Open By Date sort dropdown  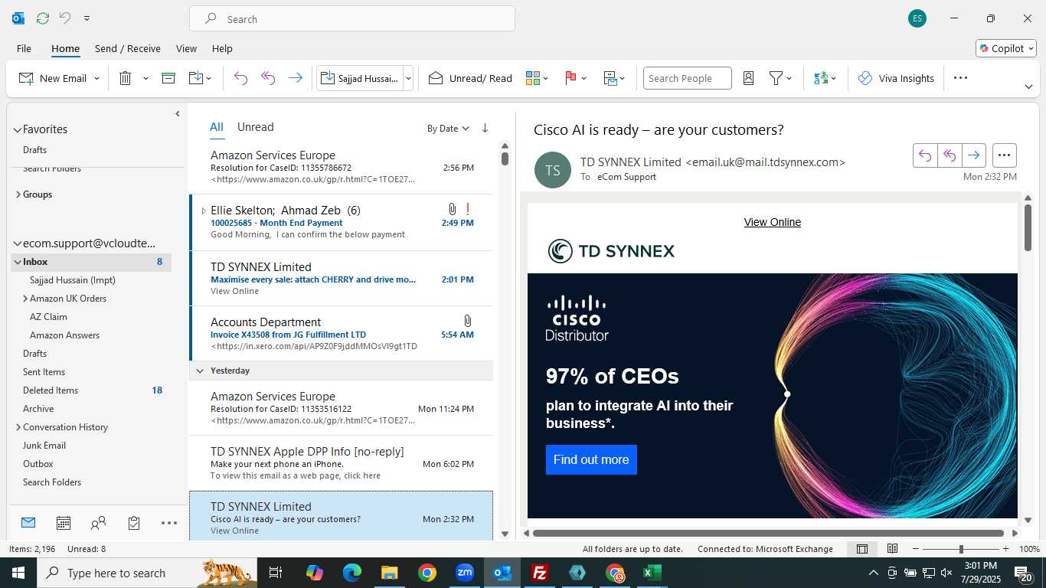448,129
